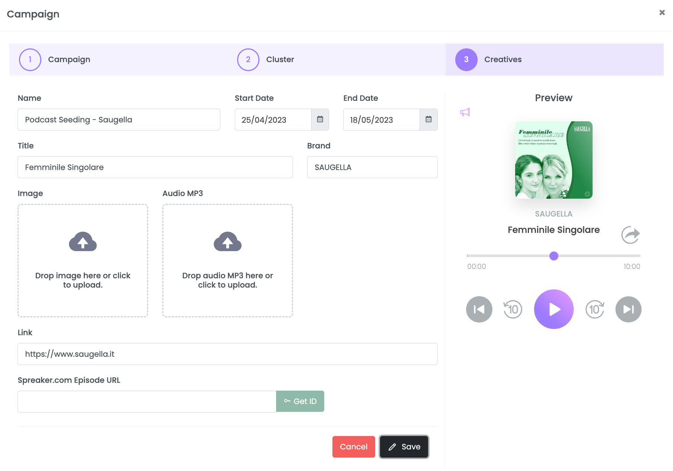Click the 10:00 duration label
This screenshot has width=673, height=471.
point(632,266)
